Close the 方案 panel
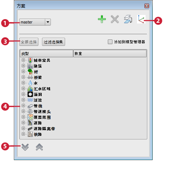 147,6
